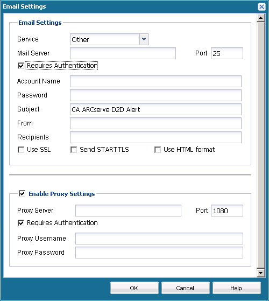Toggle mail Requires Authentication checkbox
This screenshot has width=269, height=301.
[21, 66]
